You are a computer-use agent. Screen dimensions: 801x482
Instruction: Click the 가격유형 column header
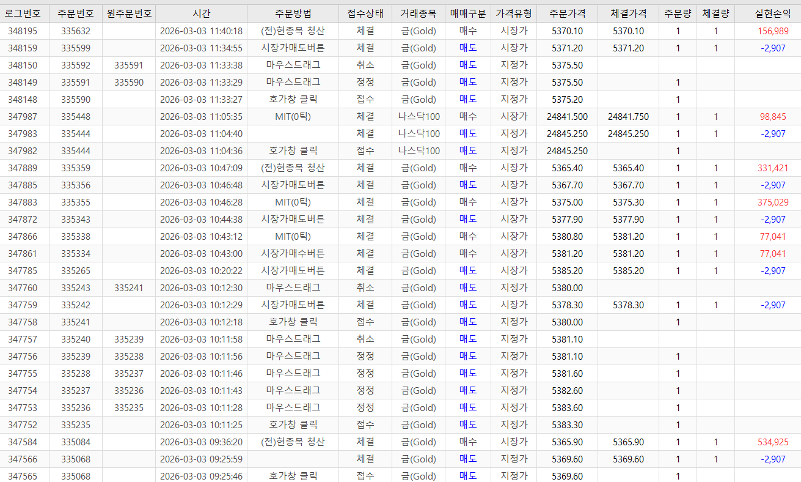pos(514,13)
